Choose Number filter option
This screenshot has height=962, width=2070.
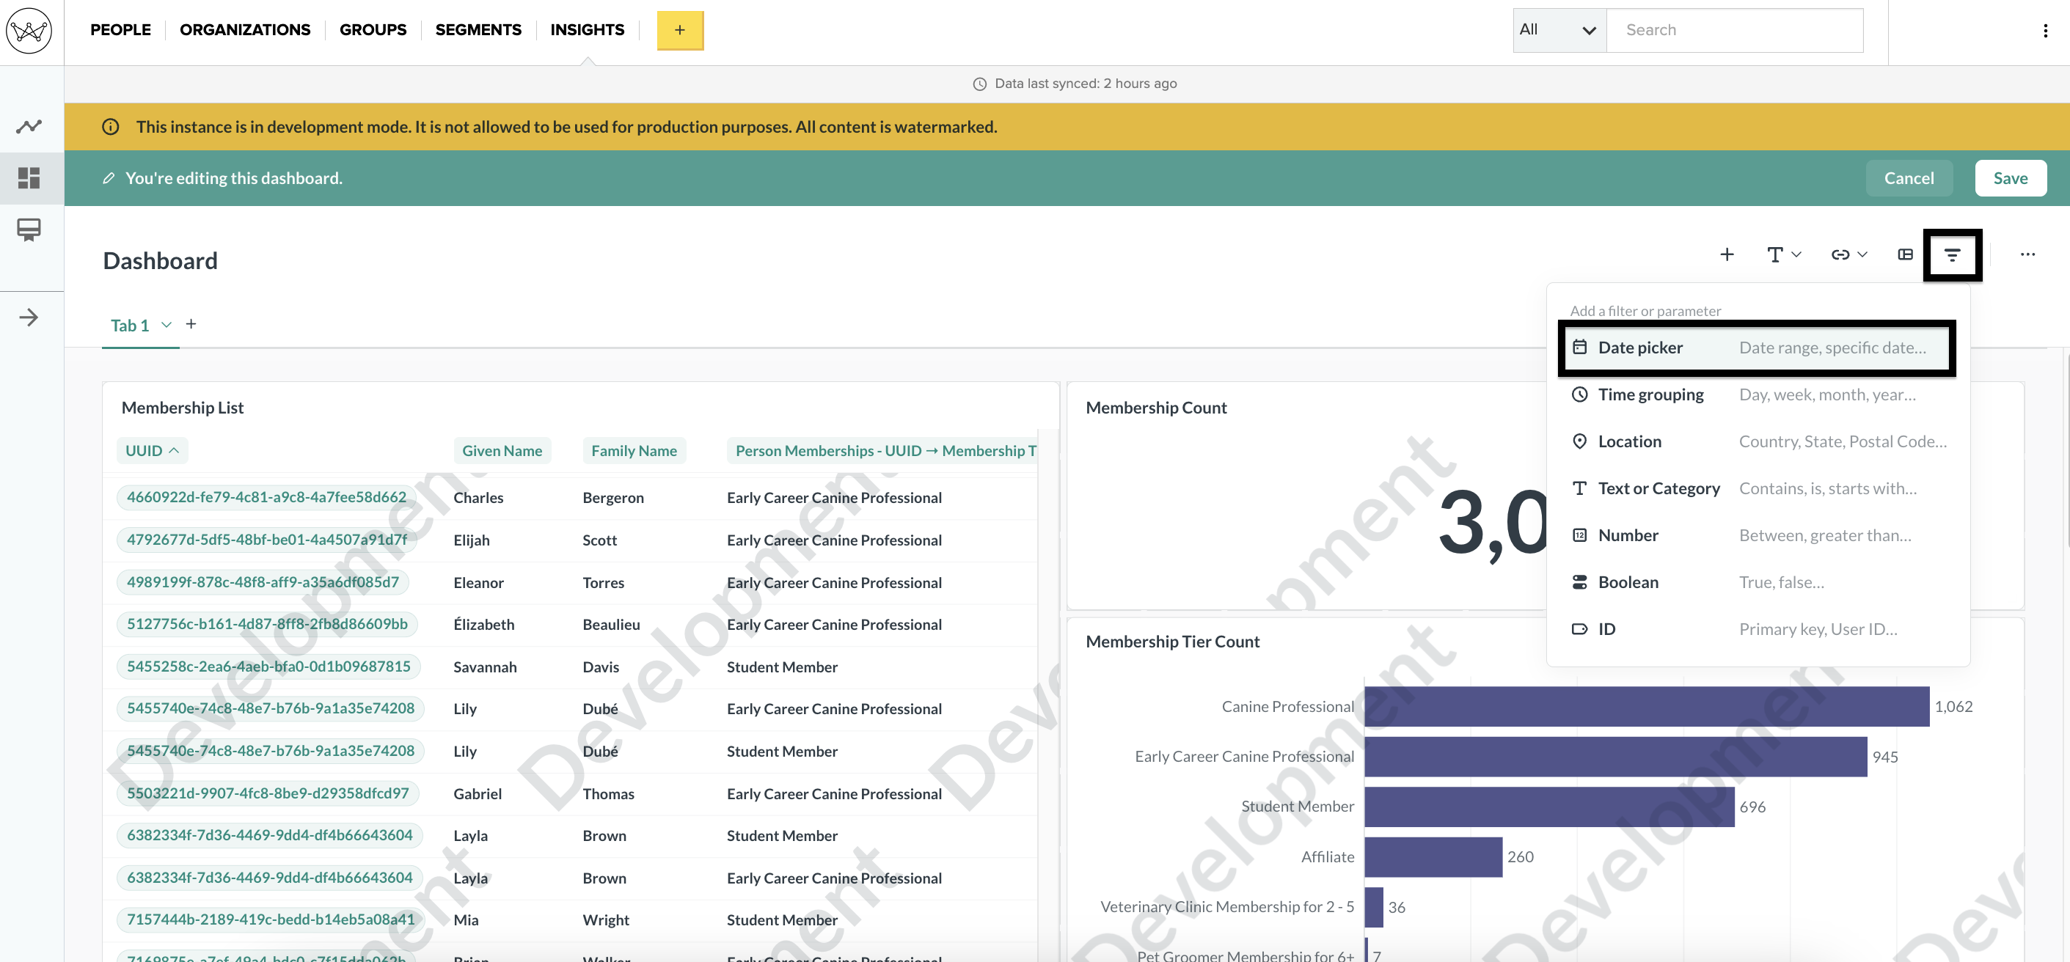click(1757, 535)
